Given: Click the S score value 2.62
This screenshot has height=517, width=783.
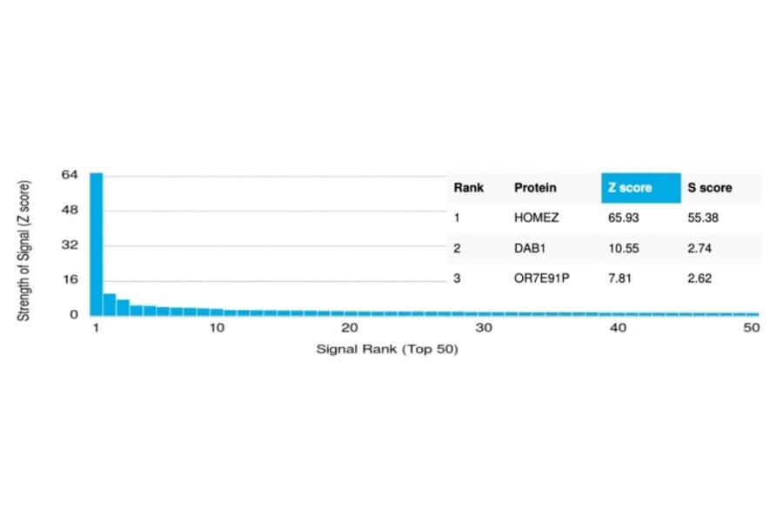Looking at the screenshot, I should pyautogui.click(x=699, y=279).
